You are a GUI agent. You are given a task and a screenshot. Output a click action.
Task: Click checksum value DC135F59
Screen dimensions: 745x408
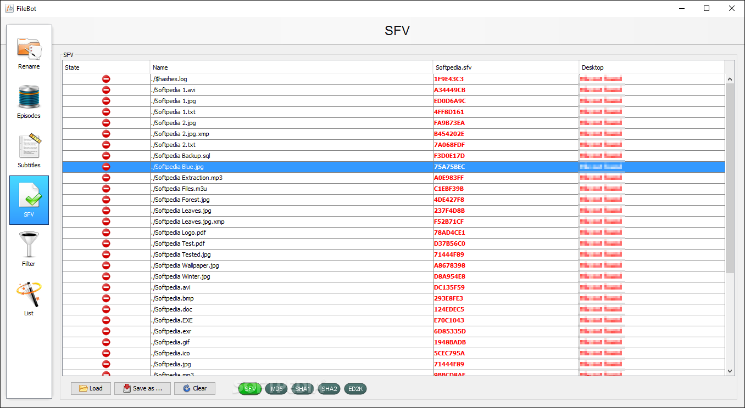click(449, 287)
